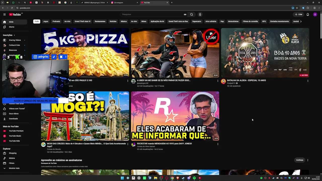Image resolution: width=322 pixels, height=181 pixels.
Task: Open the YouTube guide hamburger menu
Action: pyautogui.click(x=4, y=14)
